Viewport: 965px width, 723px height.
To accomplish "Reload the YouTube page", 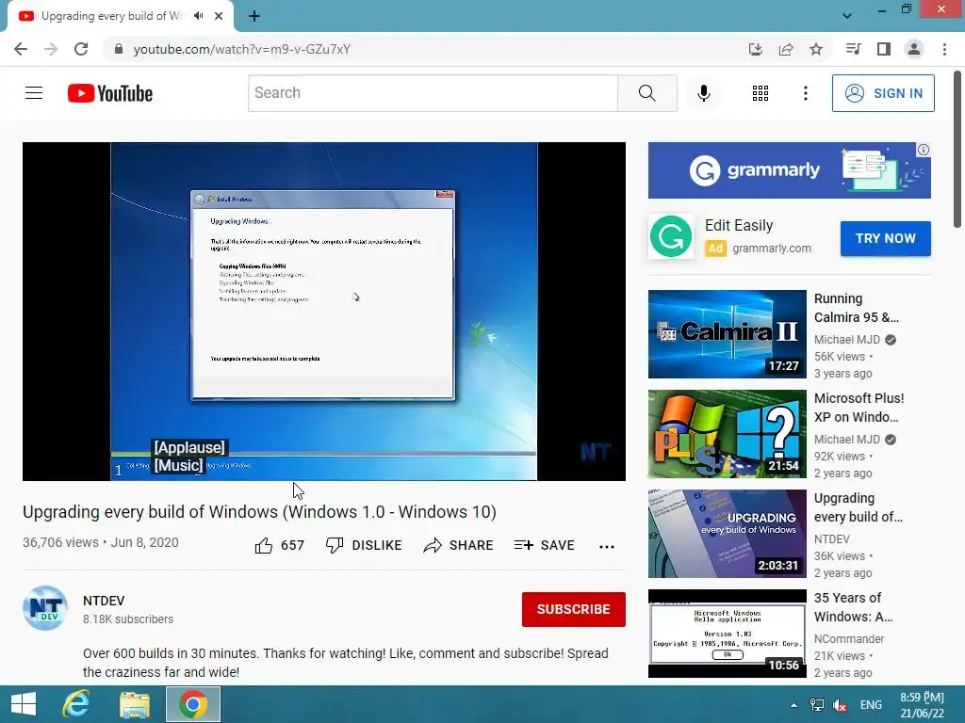I will (81, 49).
